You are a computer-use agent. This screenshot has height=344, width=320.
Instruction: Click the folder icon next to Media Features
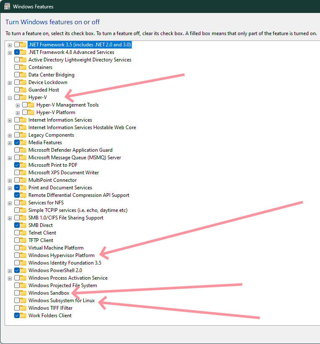click(23, 143)
